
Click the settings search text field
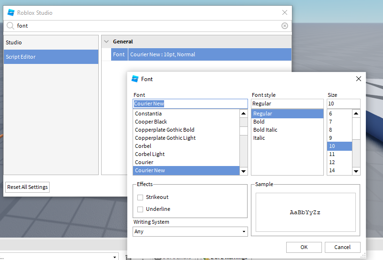pyautogui.click(x=148, y=26)
